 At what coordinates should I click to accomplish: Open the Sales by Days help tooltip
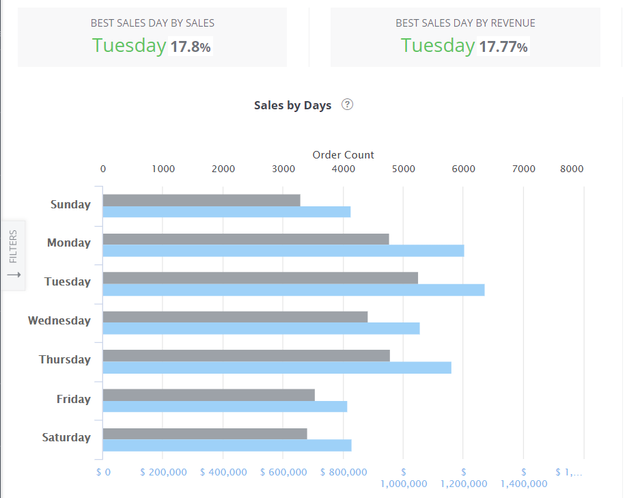347,105
